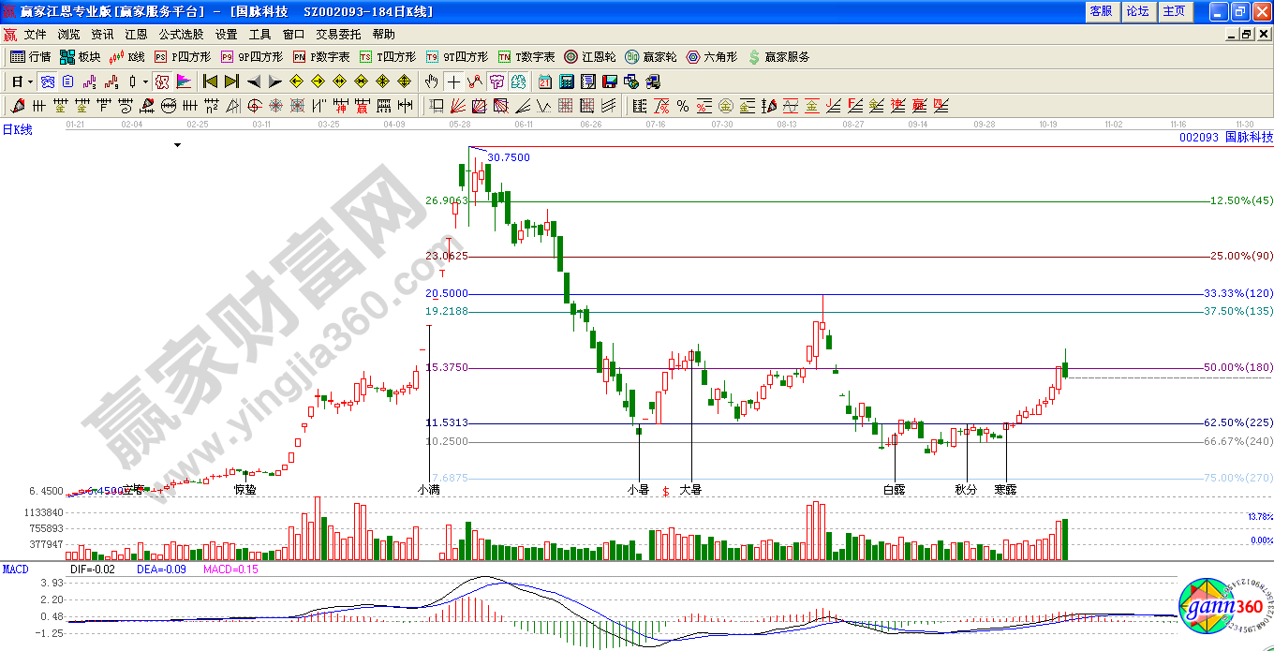Click the calculator toolbar icon
Screen dimensions: 1274x651
coord(567,82)
